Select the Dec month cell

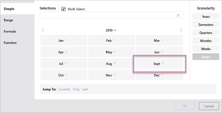(x=157, y=75)
